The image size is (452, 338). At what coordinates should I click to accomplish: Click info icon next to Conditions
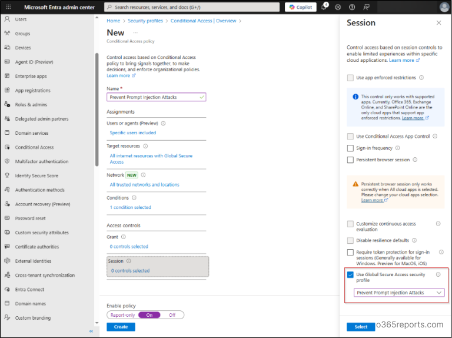pyautogui.click(x=134, y=198)
